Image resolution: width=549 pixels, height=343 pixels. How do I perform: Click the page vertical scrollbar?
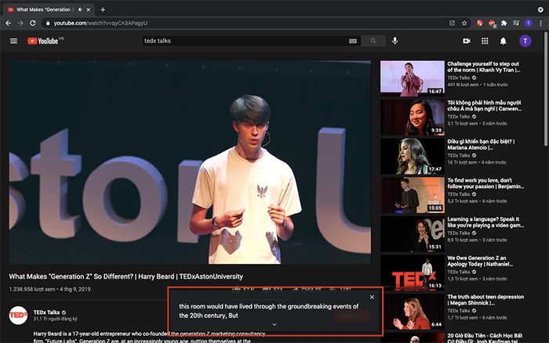point(546,89)
